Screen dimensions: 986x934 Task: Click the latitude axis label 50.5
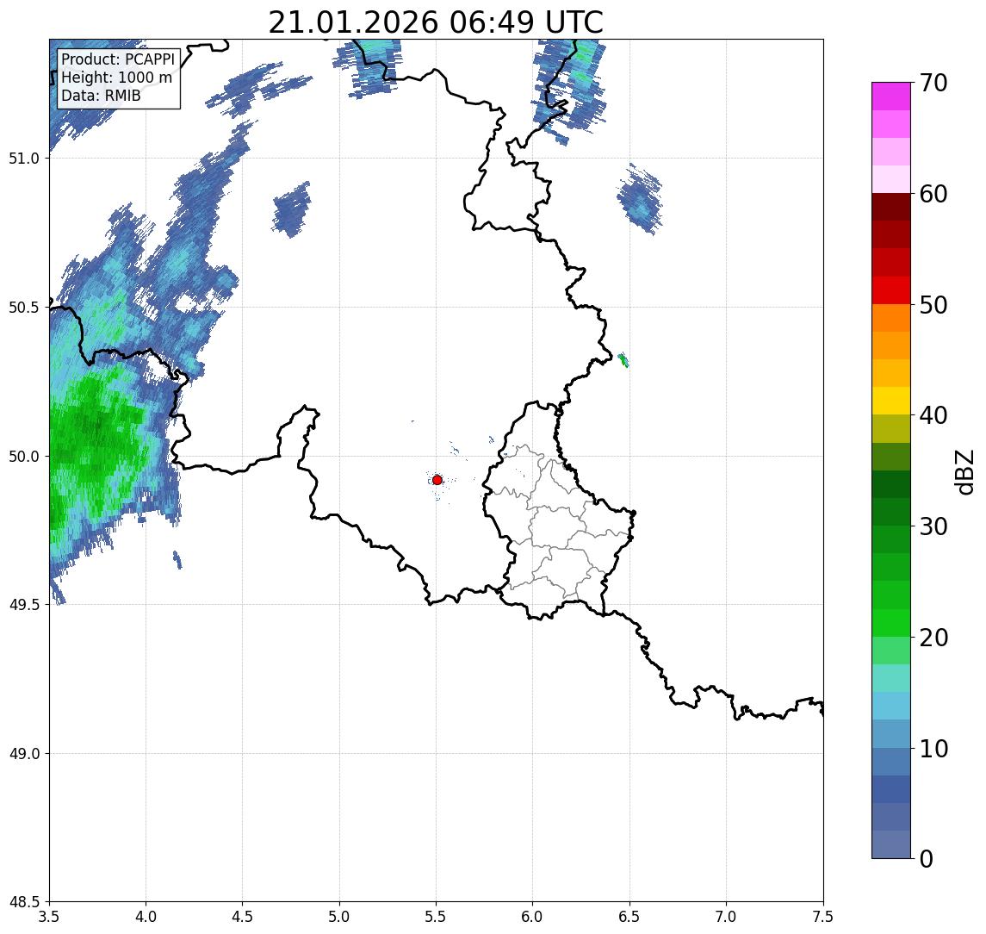[24, 308]
